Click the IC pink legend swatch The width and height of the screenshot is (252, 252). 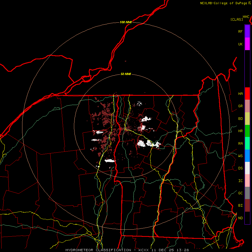pos(247,181)
